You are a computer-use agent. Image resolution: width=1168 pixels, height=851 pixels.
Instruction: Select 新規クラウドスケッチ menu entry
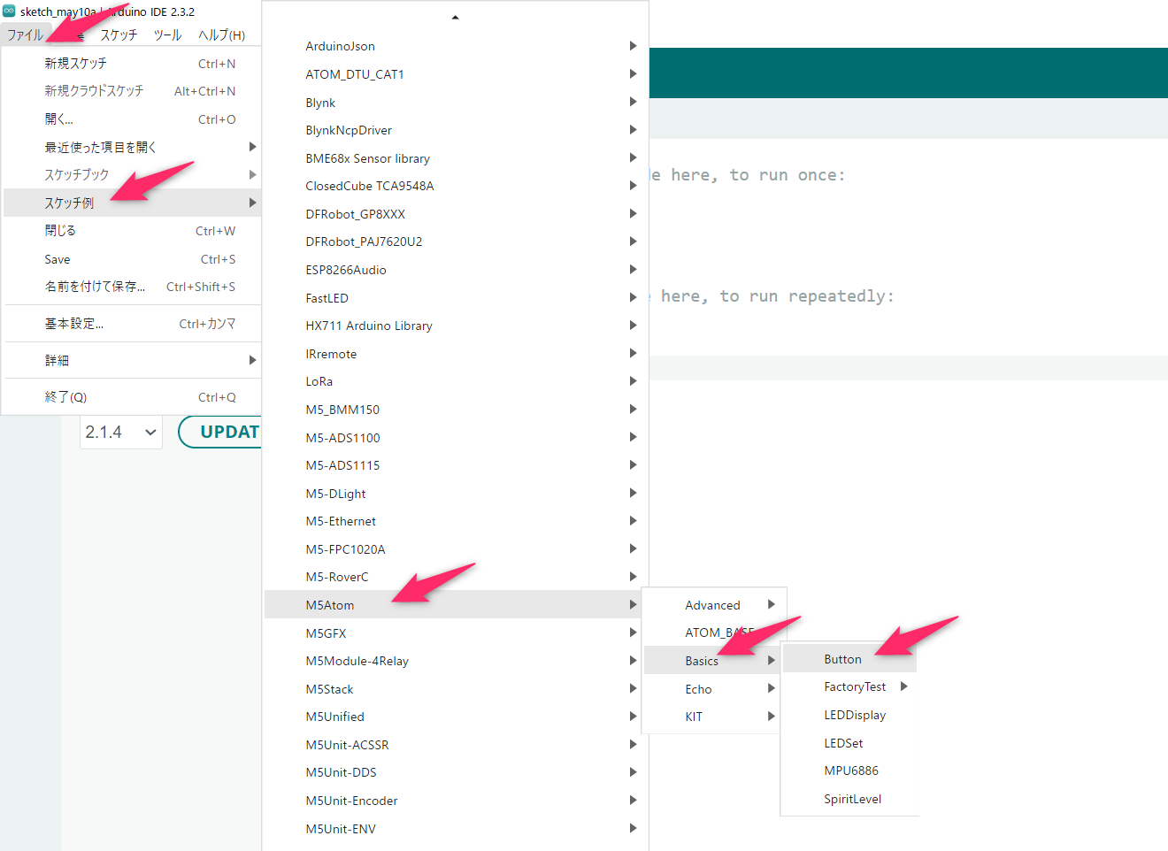[x=133, y=91]
